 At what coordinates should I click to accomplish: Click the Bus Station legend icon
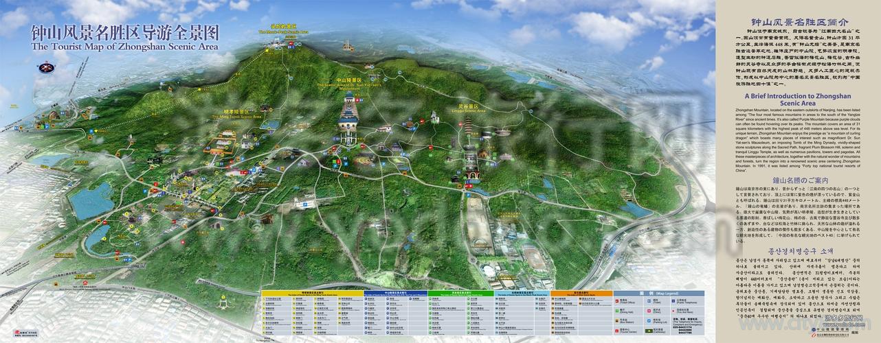tap(616, 320)
